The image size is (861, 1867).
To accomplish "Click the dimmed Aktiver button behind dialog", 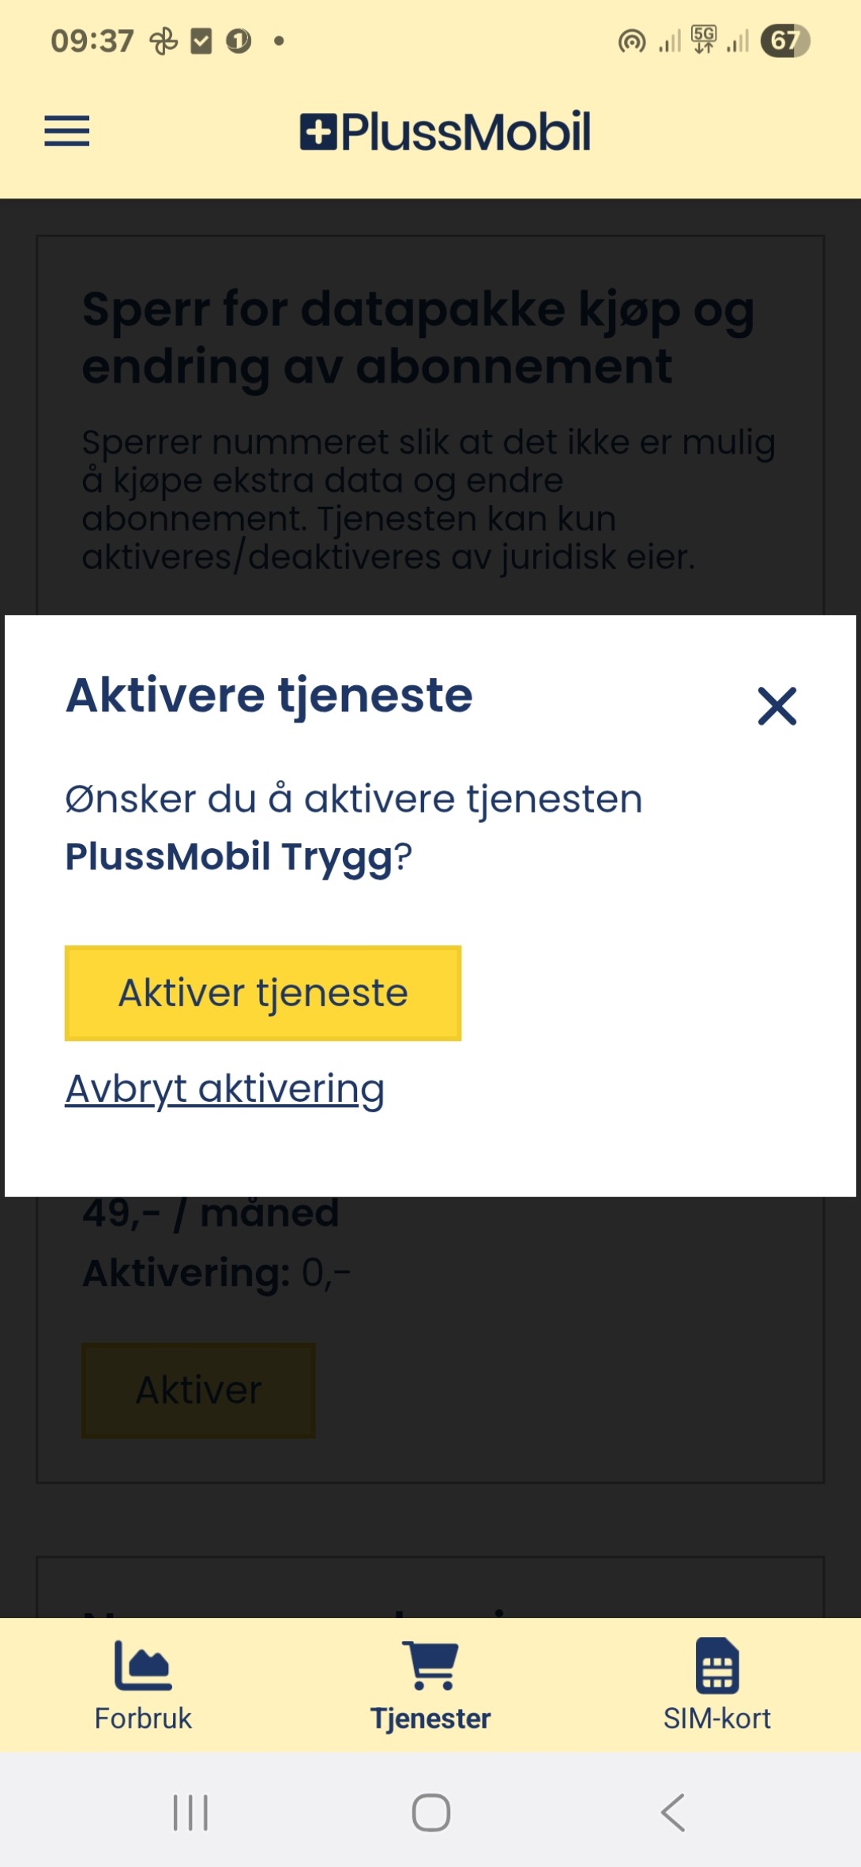I will (198, 1390).
